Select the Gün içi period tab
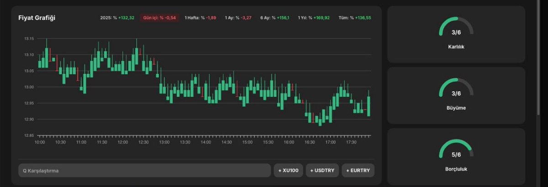This screenshot has height=187, width=548. [x=159, y=18]
